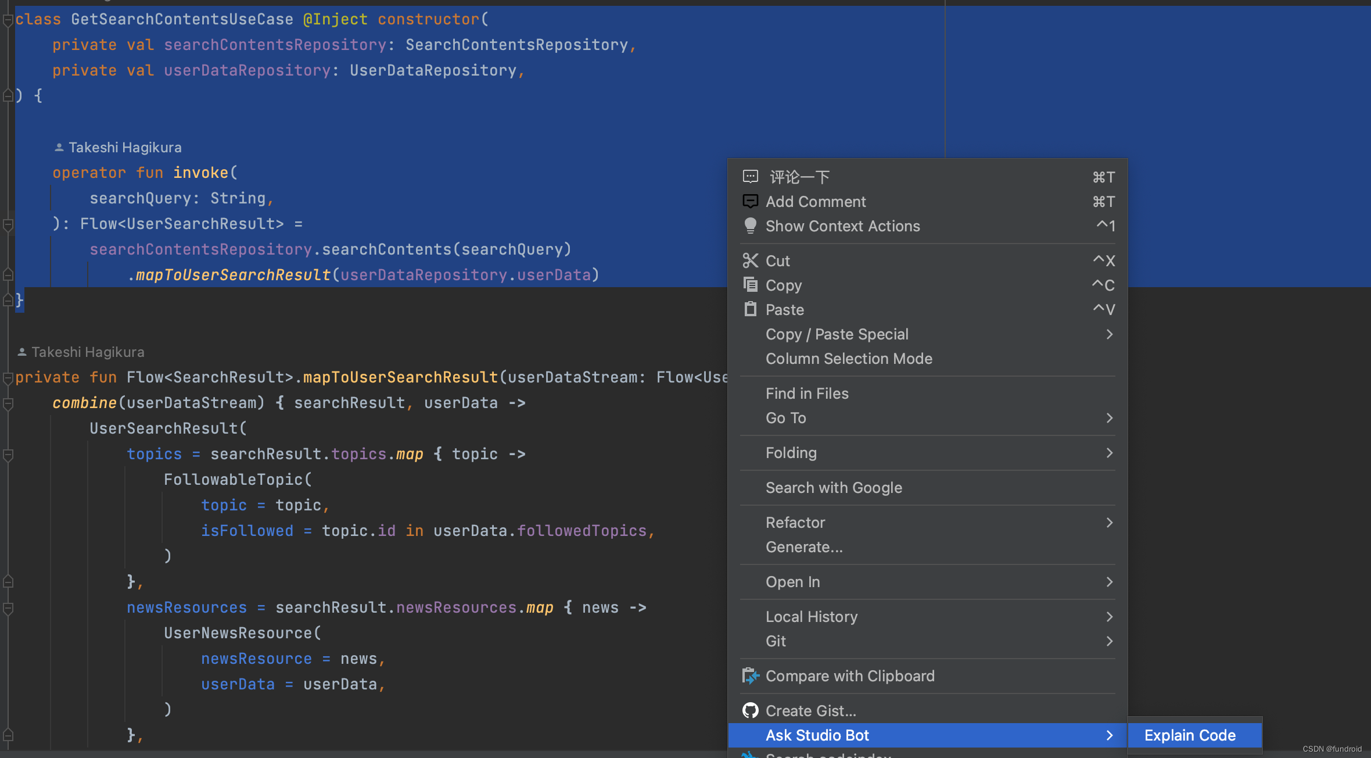Open the Find in Files option

[x=807, y=394]
